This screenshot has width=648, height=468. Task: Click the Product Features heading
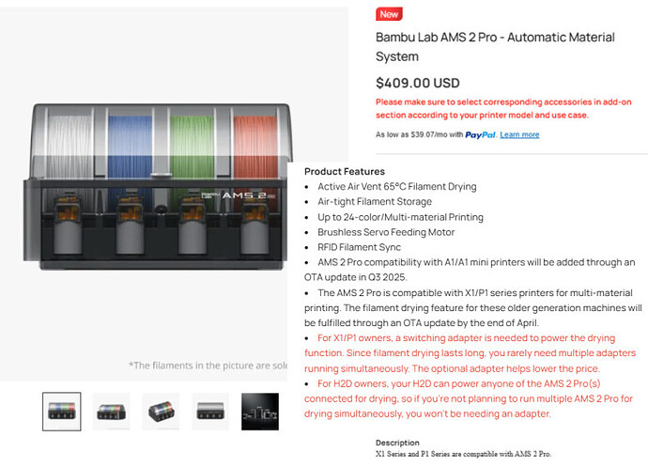pyautogui.click(x=345, y=171)
